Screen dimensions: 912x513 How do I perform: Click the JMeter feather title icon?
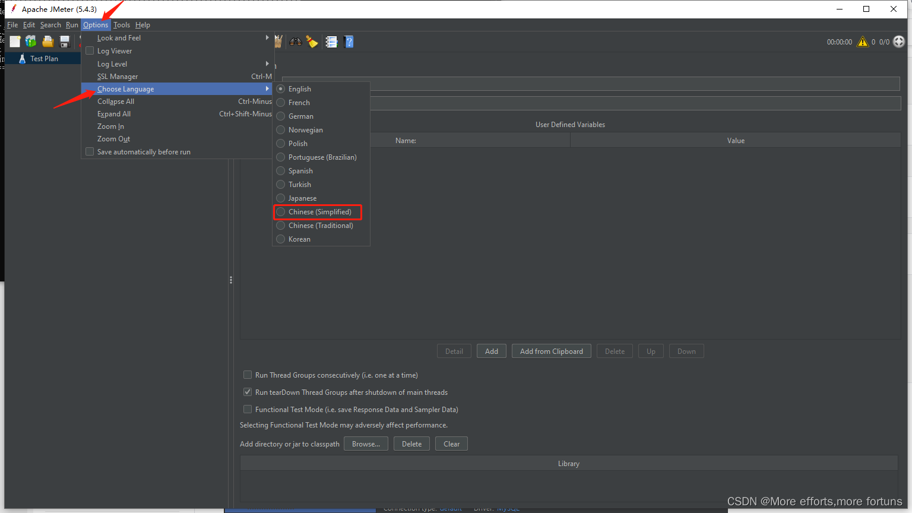pos(13,9)
